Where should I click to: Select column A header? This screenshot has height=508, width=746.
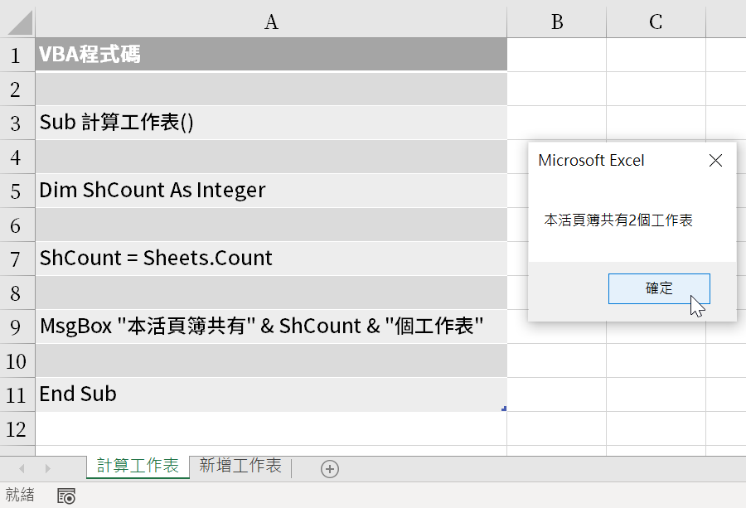pyautogui.click(x=271, y=22)
